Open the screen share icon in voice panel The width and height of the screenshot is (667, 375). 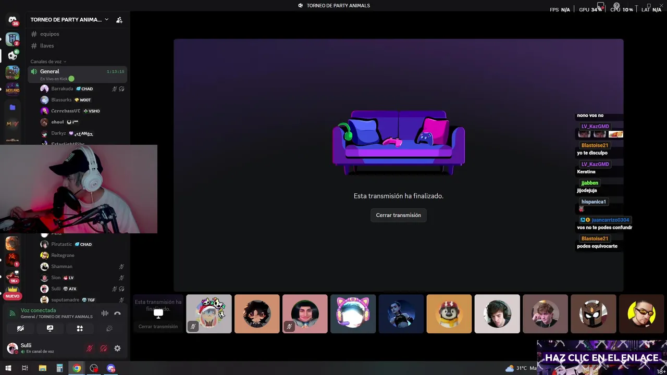50,329
